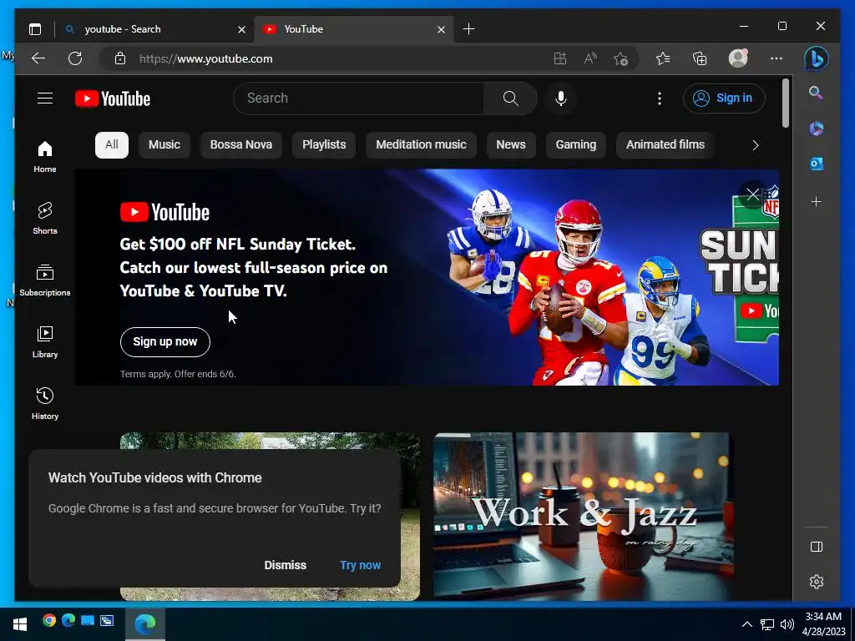The width and height of the screenshot is (855, 641).
Task: Open the Windows Start menu
Action: [20, 624]
